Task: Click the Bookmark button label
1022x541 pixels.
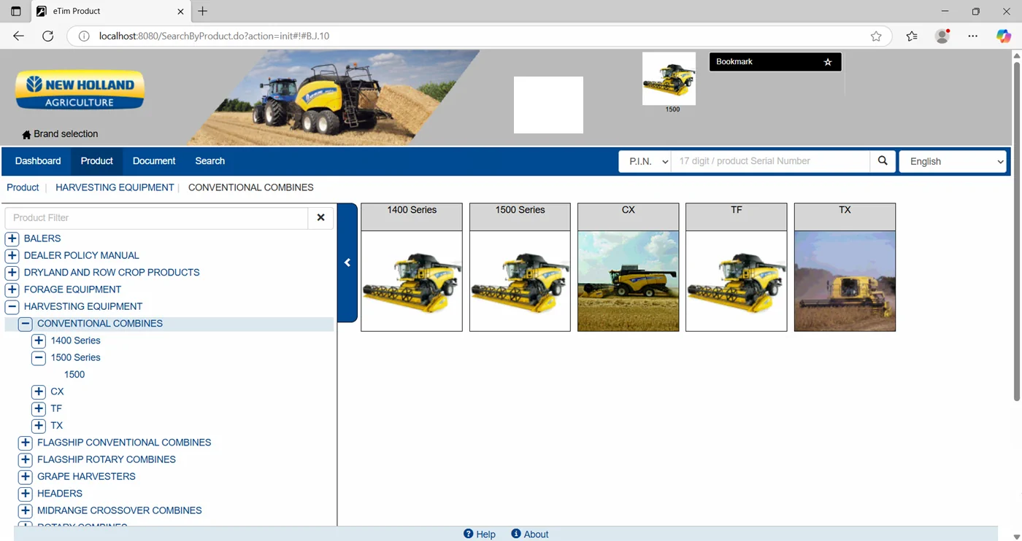Action: [734, 62]
